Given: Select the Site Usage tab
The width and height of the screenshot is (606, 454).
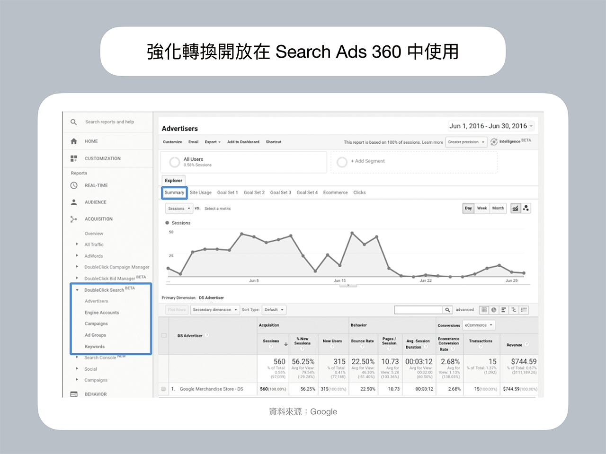Looking at the screenshot, I should (201, 192).
